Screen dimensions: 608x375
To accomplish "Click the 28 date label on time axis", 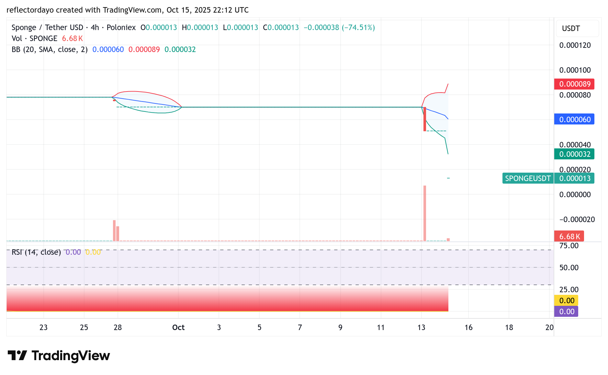I will pos(118,327).
